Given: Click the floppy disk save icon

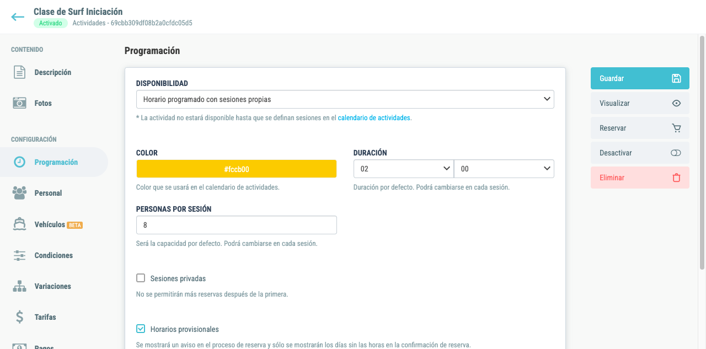Looking at the screenshot, I should tap(676, 78).
